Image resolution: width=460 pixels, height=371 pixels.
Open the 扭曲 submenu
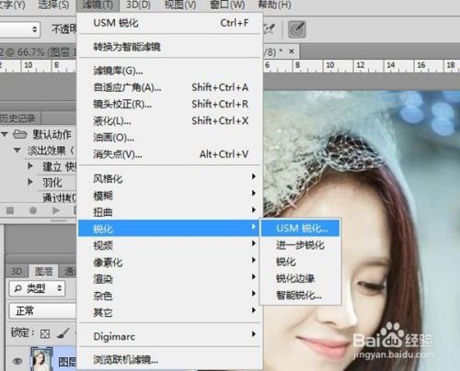tap(169, 212)
